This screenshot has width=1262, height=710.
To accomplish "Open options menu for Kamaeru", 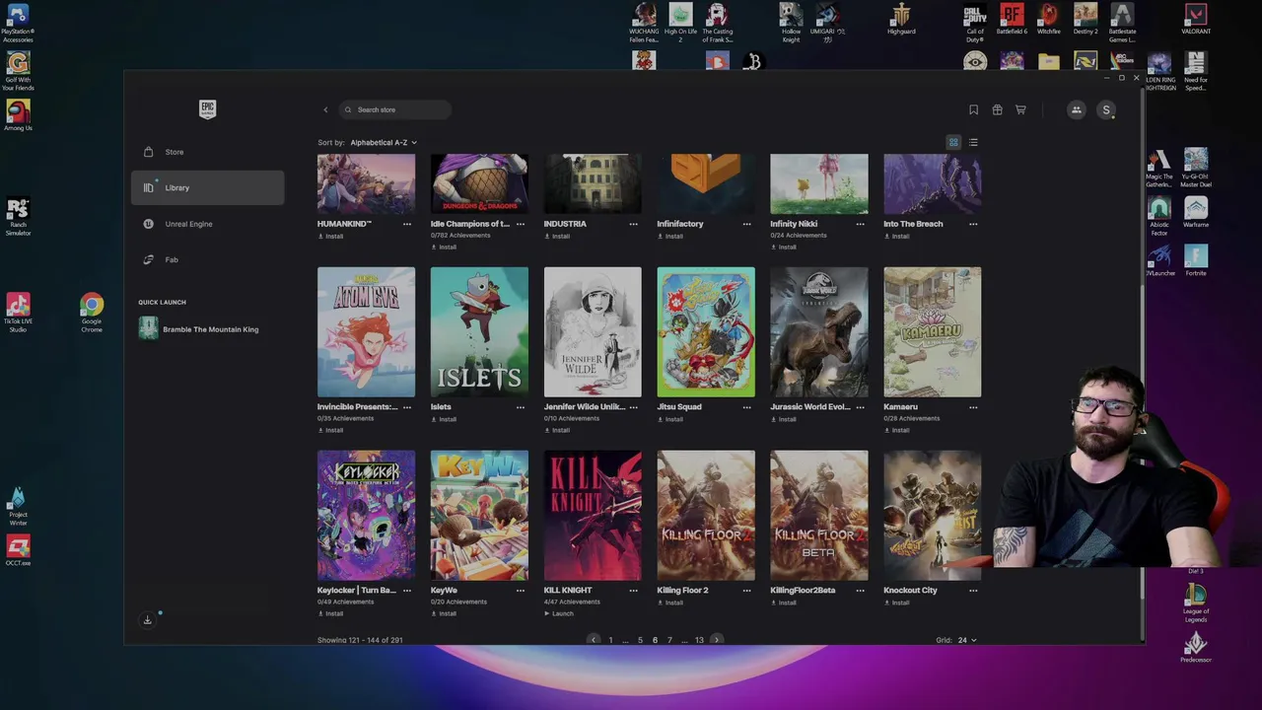I will click(x=973, y=406).
